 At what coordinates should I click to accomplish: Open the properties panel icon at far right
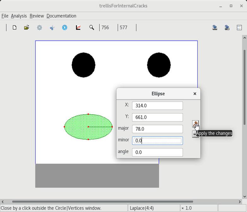point(239,28)
